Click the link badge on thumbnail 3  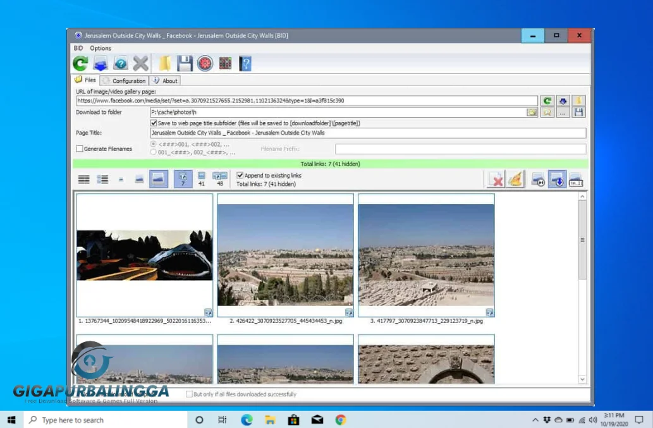click(x=489, y=312)
